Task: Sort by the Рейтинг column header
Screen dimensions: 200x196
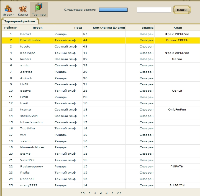Action: [11, 27]
